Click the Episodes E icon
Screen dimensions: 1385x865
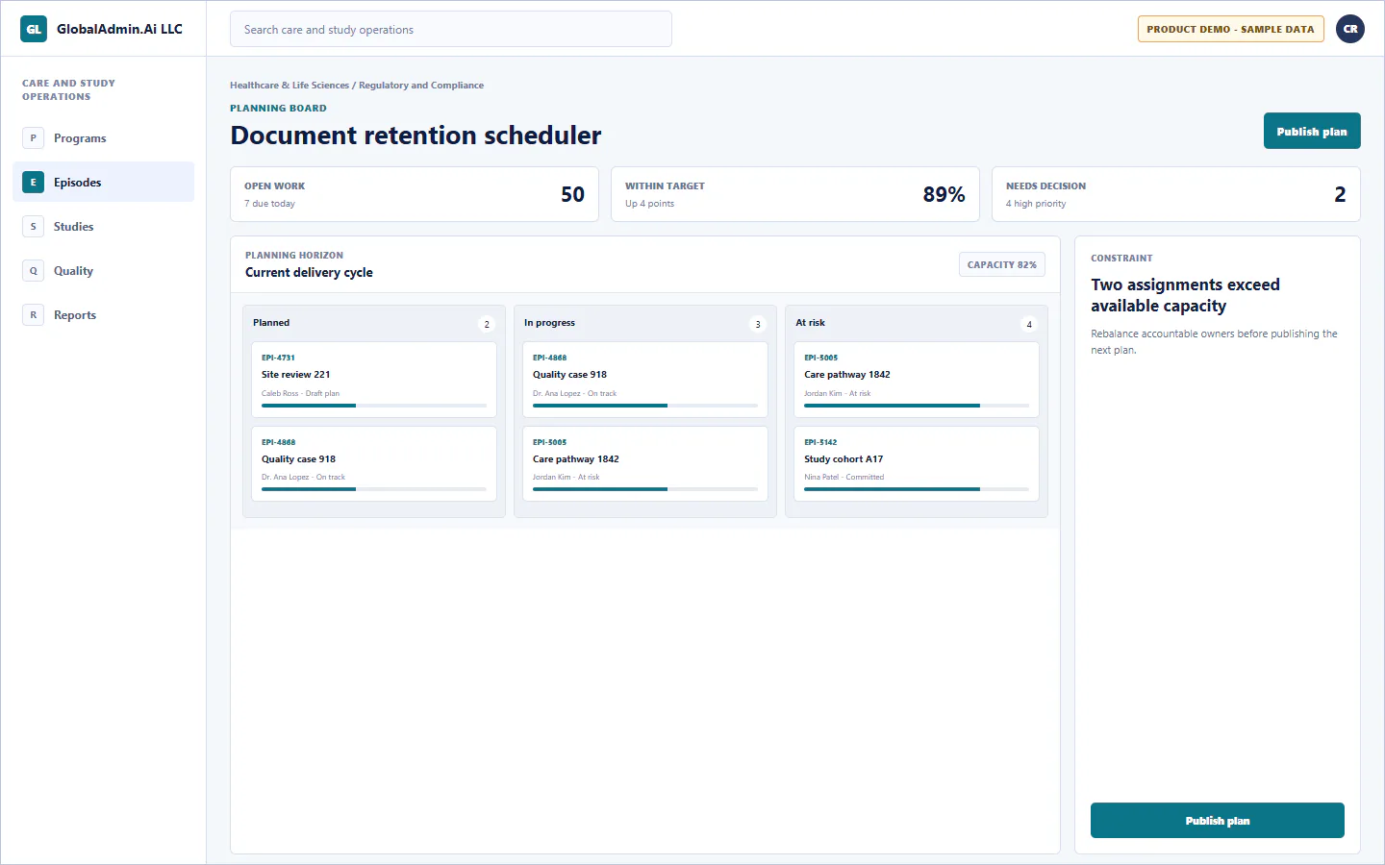point(34,182)
